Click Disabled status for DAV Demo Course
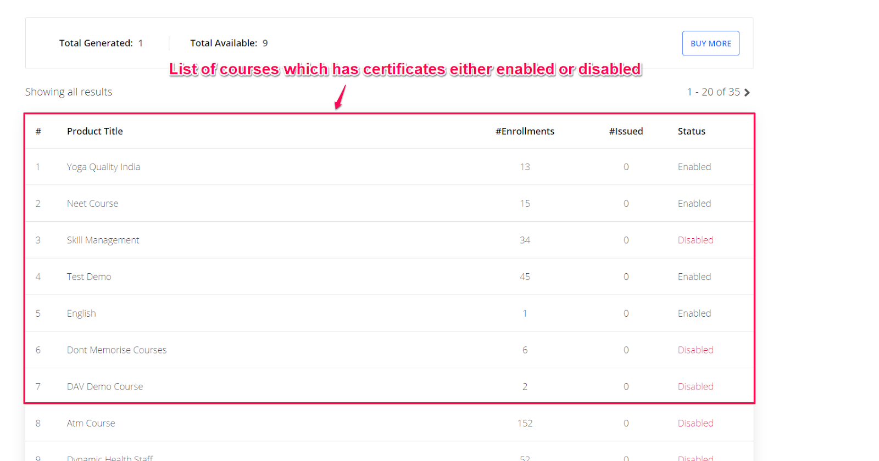 [696, 386]
